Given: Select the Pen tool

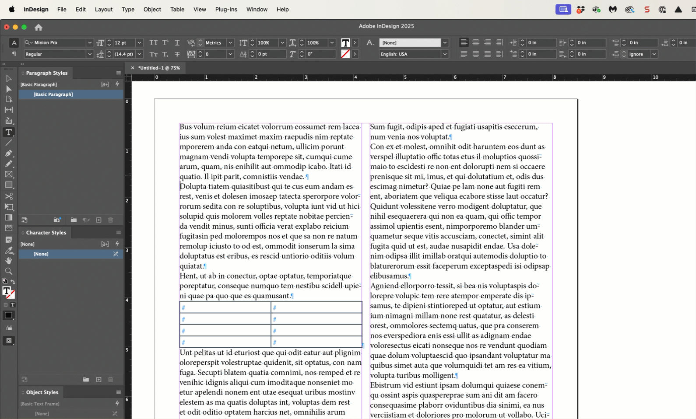Looking at the screenshot, I should 8,153.
